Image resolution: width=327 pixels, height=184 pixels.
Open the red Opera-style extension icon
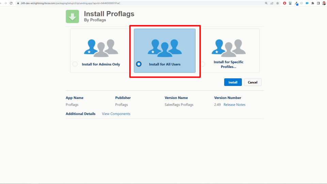point(284,3)
